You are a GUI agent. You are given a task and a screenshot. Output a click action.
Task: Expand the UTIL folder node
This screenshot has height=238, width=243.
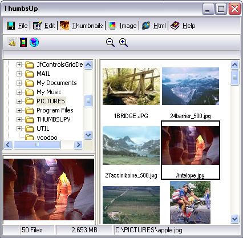pyautogui.click(x=19, y=128)
